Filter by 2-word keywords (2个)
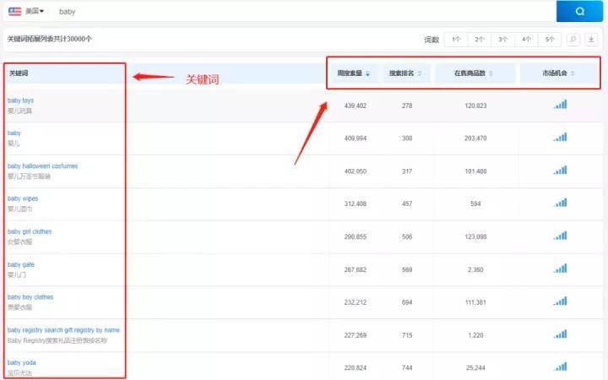The width and height of the screenshot is (608, 380). 480,40
